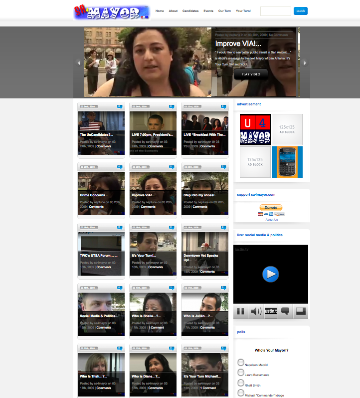
Task: Open comment bubble on Step into my shoes card
Action: tap(223, 167)
